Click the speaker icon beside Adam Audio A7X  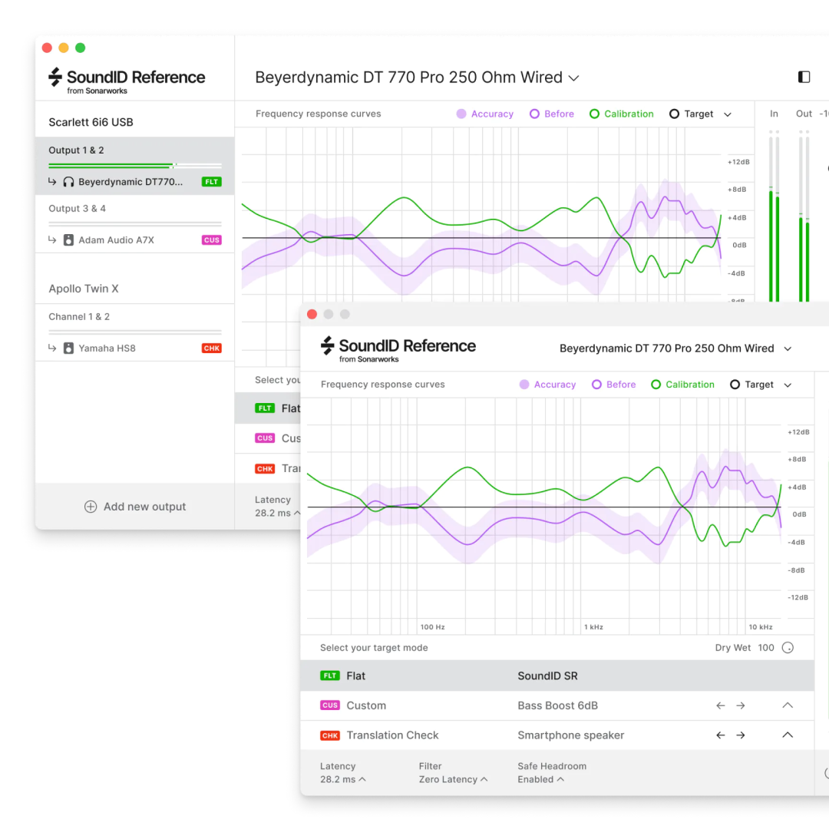(x=69, y=240)
